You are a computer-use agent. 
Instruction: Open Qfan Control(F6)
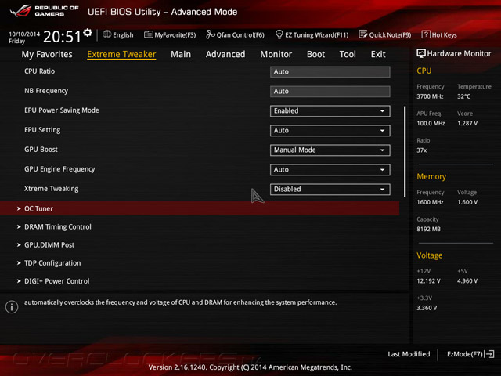tap(236, 34)
